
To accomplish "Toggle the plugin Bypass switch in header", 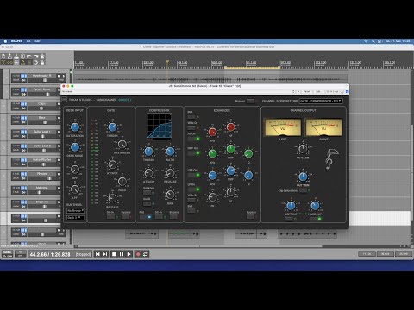I will pos(250,101).
